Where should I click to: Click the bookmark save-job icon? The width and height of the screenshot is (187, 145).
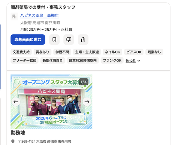[54, 40]
